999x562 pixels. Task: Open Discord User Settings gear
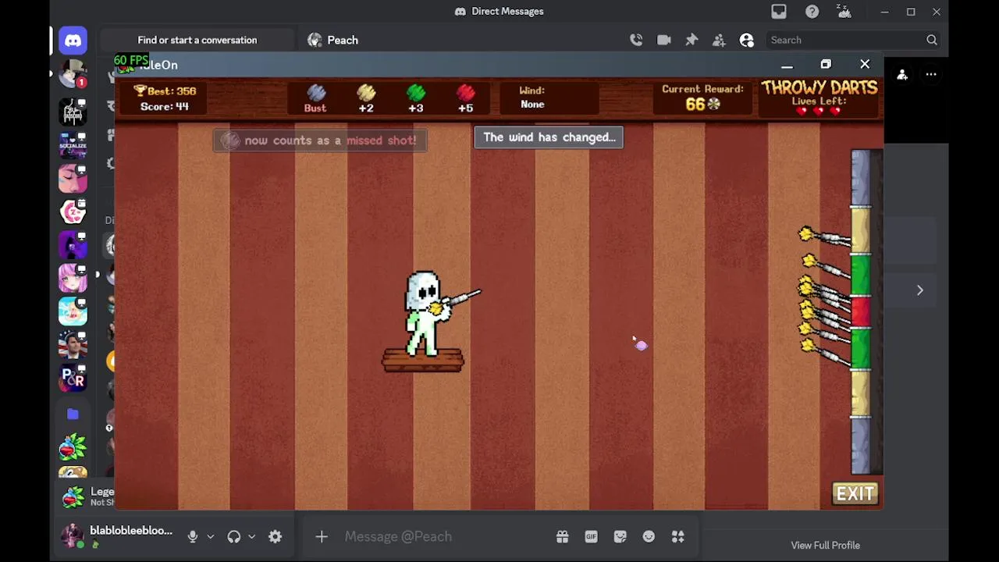275,536
